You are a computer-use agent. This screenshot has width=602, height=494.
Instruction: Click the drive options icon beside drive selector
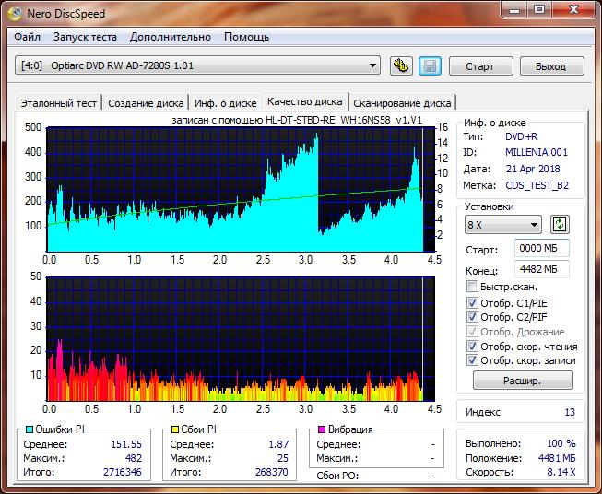click(x=400, y=65)
